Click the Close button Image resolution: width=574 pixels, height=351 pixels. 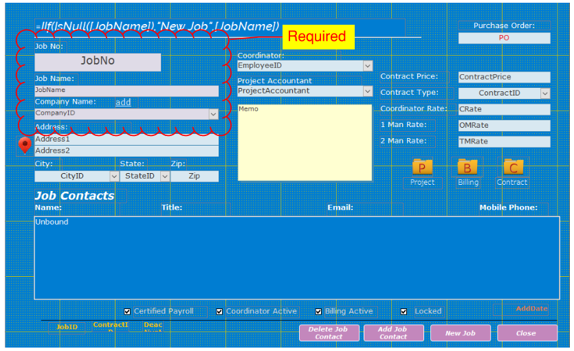pyautogui.click(x=527, y=333)
